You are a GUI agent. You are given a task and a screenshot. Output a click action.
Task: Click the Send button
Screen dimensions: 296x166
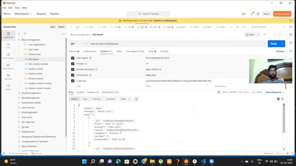click(274, 44)
